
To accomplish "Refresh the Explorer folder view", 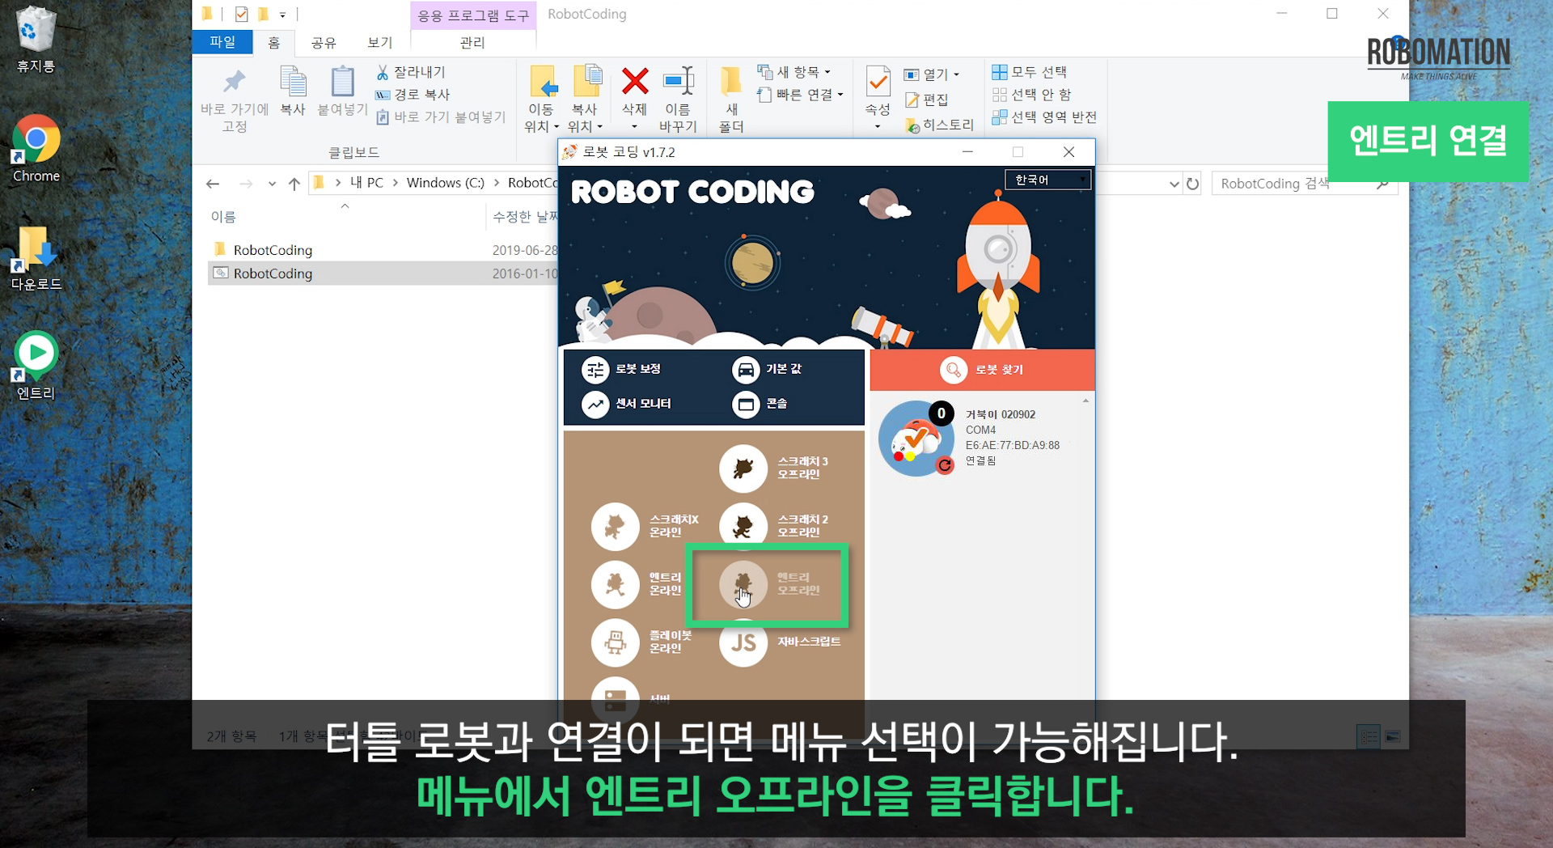I will (1192, 184).
